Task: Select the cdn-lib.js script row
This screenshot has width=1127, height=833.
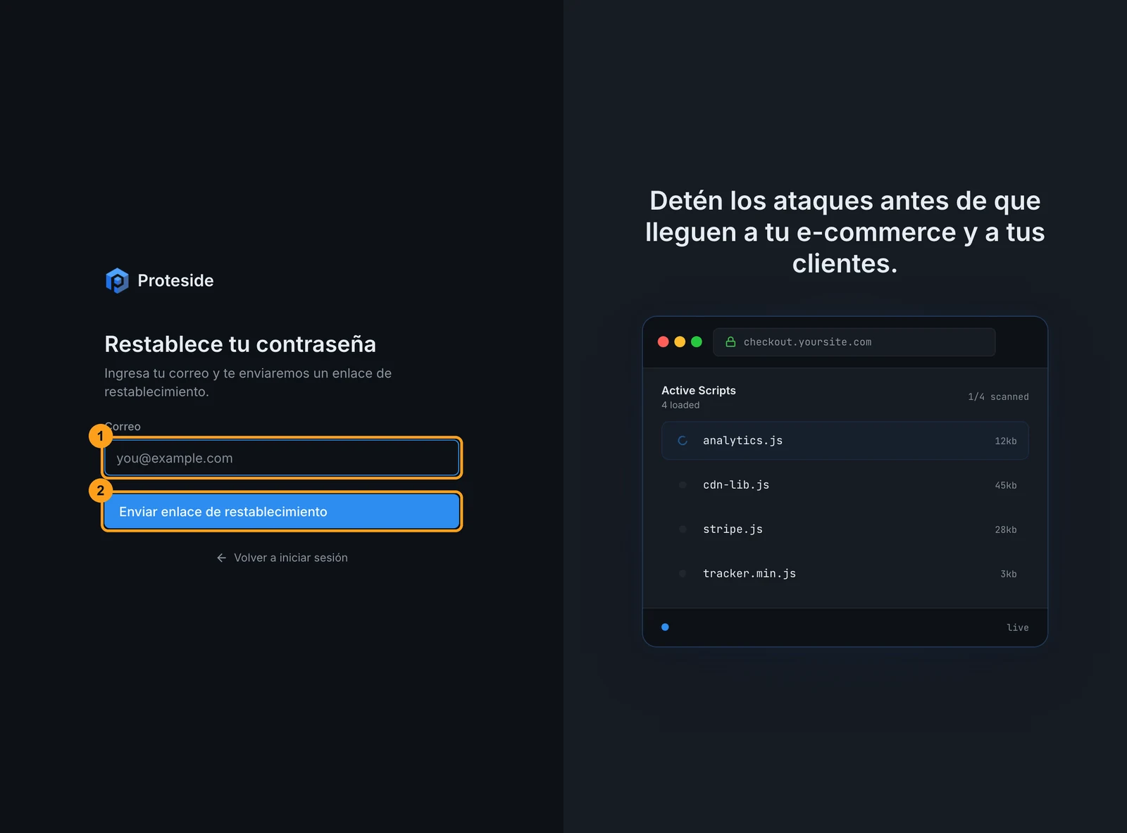Action: [845, 484]
